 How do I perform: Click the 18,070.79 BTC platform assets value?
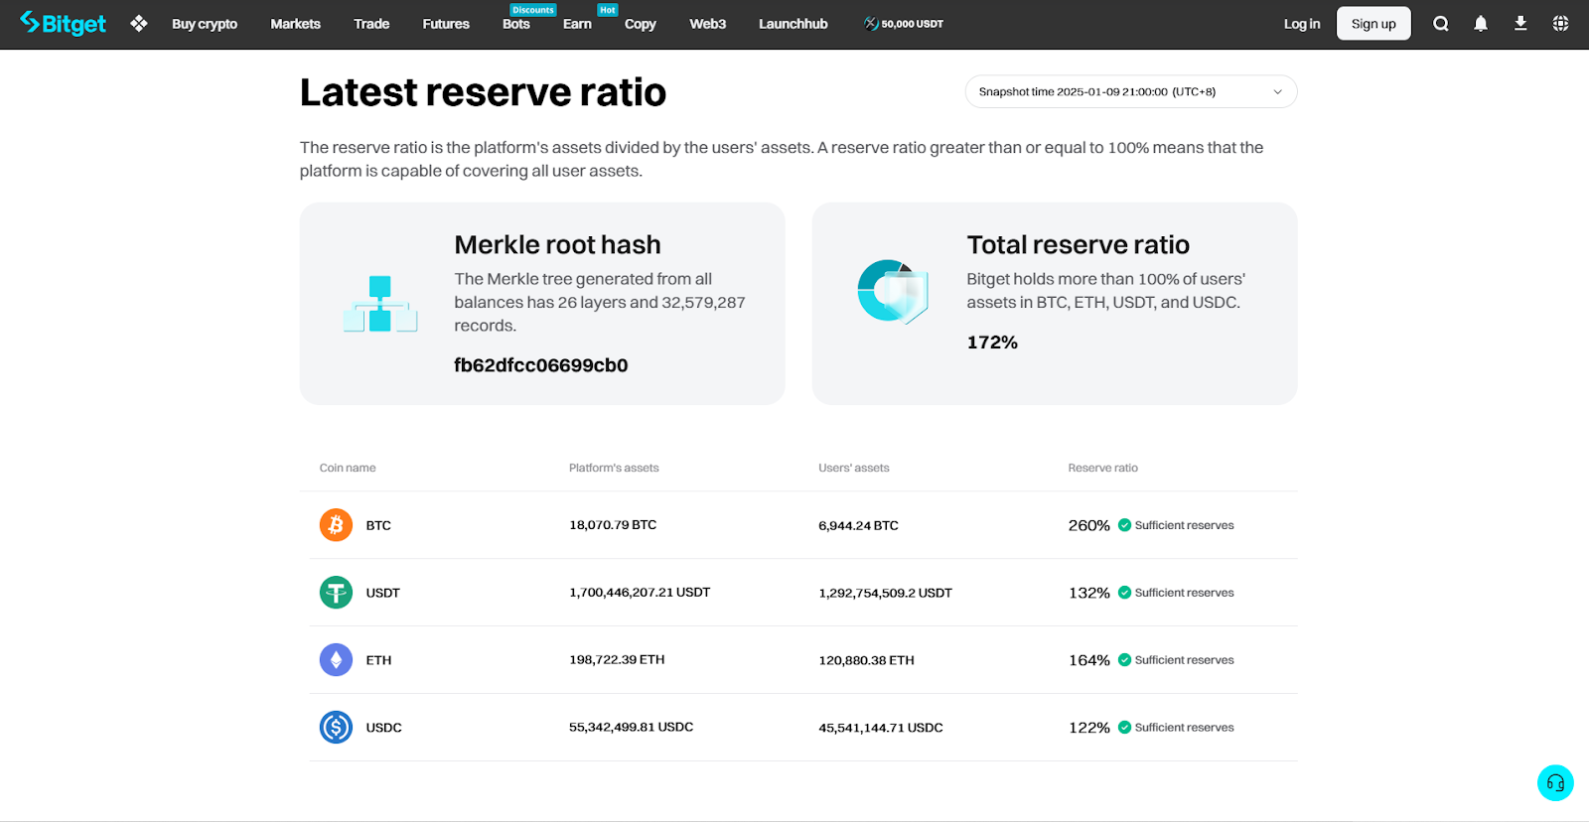(613, 525)
